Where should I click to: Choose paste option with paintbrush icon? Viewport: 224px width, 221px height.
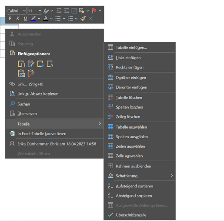point(31,64)
